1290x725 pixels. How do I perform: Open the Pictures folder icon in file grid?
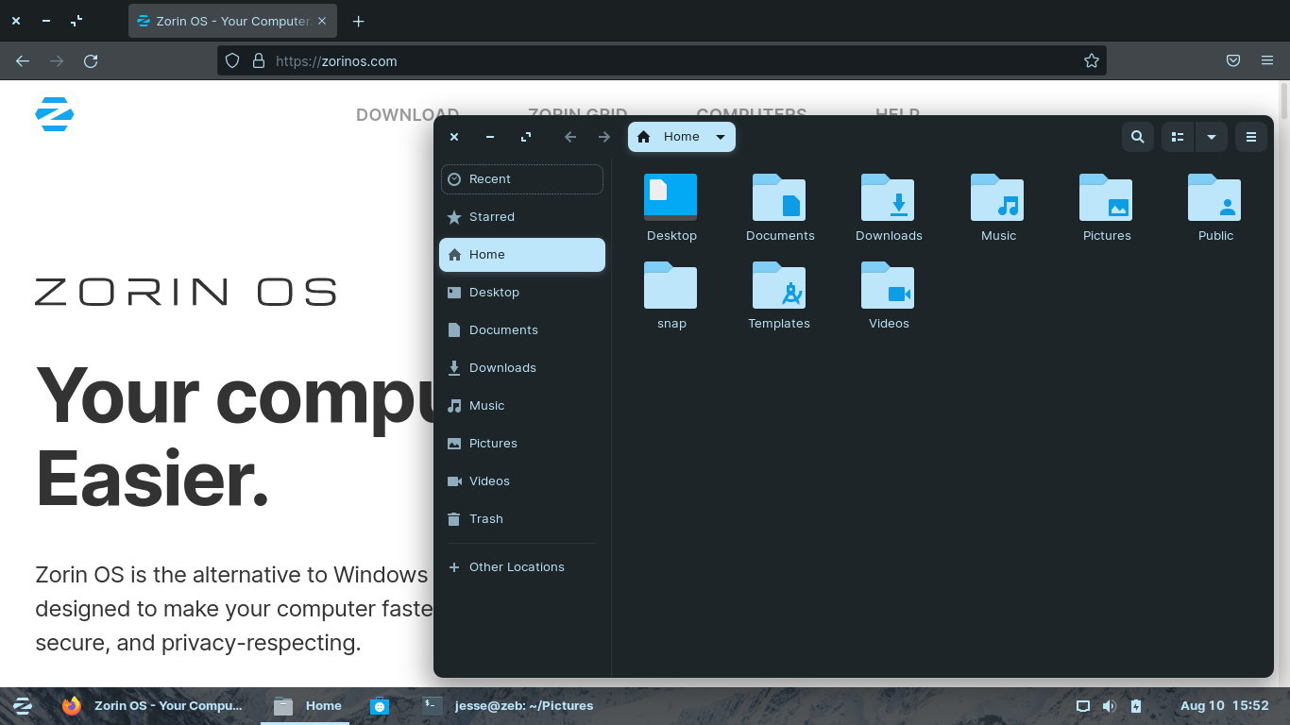[x=1106, y=197]
